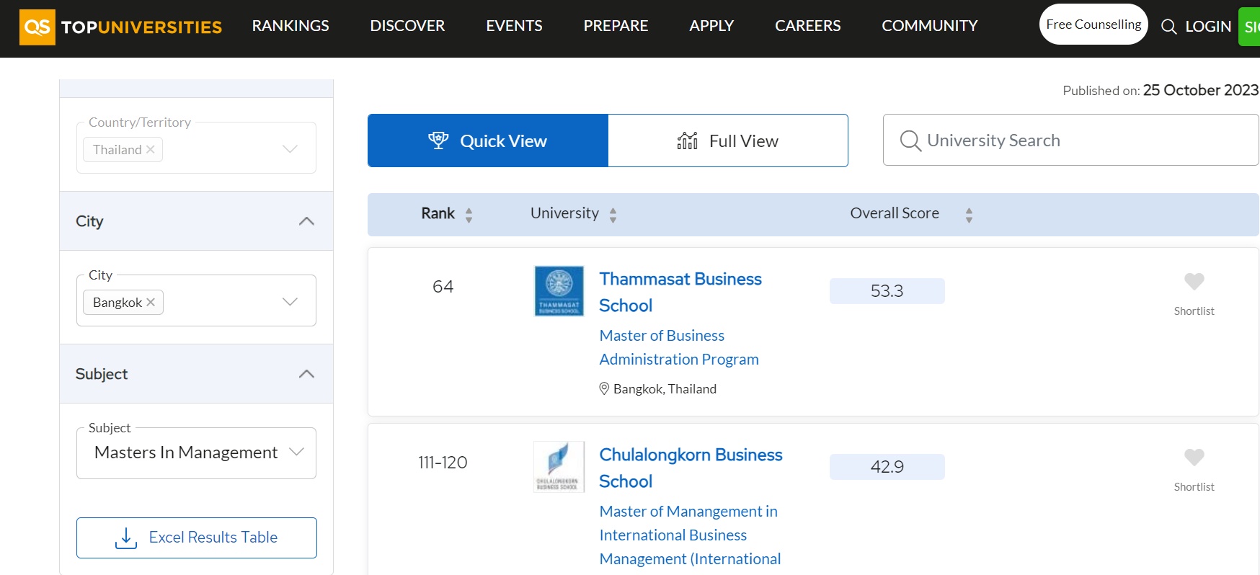This screenshot has width=1260, height=575.
Task: Open the Master of Business Administration Program link
Action: pyautogui.click(x=679, y=347)
